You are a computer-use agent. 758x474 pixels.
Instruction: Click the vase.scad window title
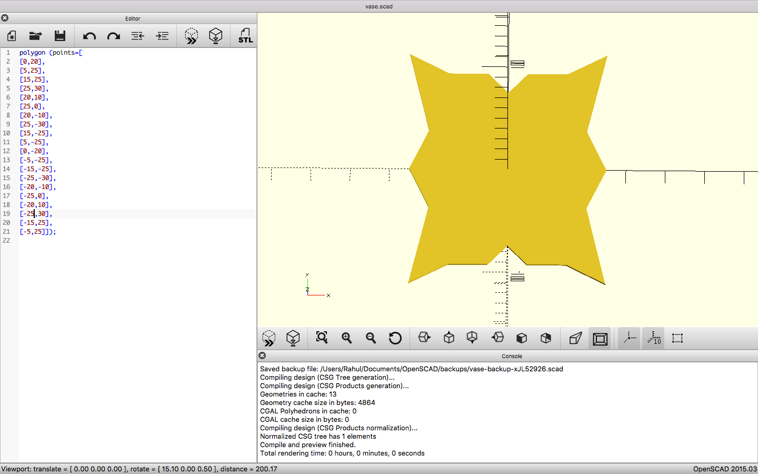pos(379,6)
